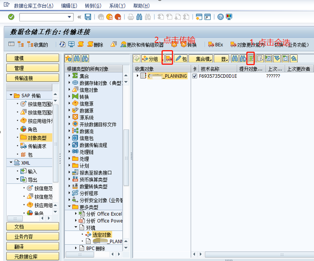Screen dimensions: 314x261
Task: Click the object tree vertical scrollbar
Action: click(126, 158)
